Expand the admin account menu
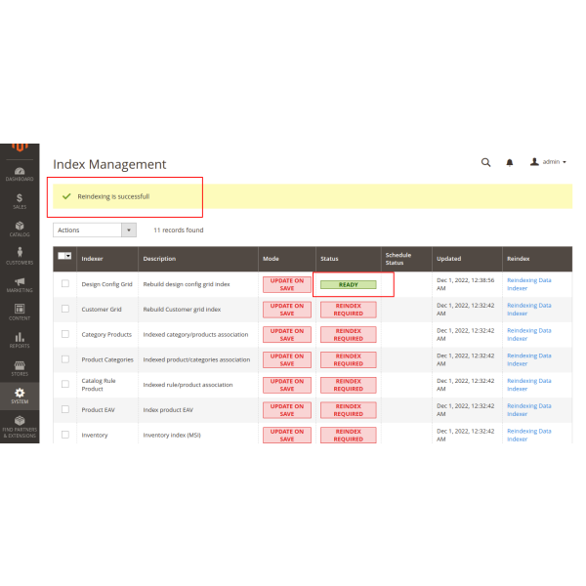This screenshot has height=586, width=586. click(548, 162)
